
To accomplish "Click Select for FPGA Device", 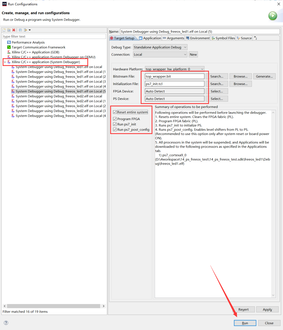I will point(217,91).
